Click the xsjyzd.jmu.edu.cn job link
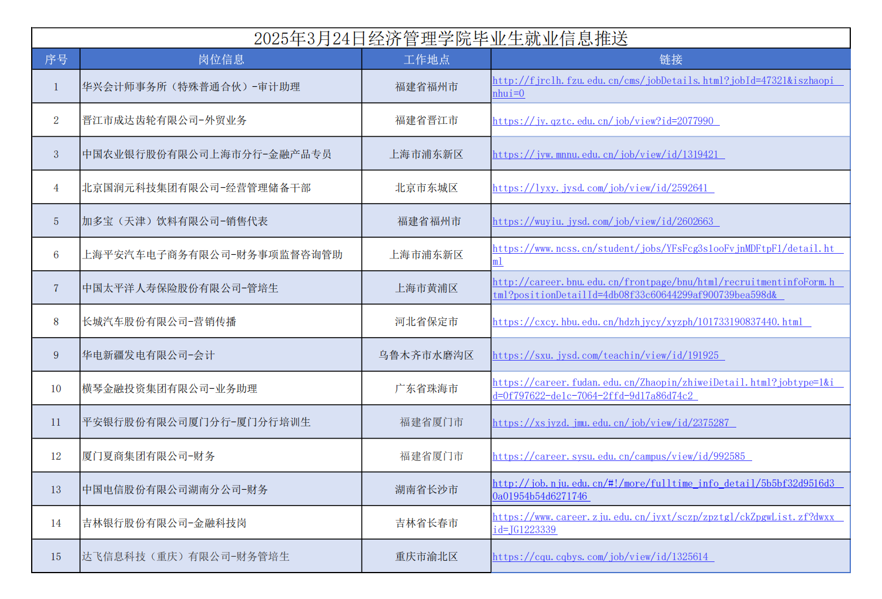This screenshot has width=882, height=599. [x=611, y=423]
